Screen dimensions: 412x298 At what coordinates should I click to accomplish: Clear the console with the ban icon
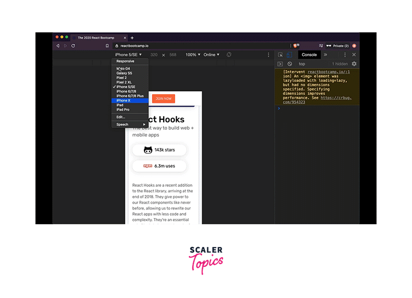point(290,64)
